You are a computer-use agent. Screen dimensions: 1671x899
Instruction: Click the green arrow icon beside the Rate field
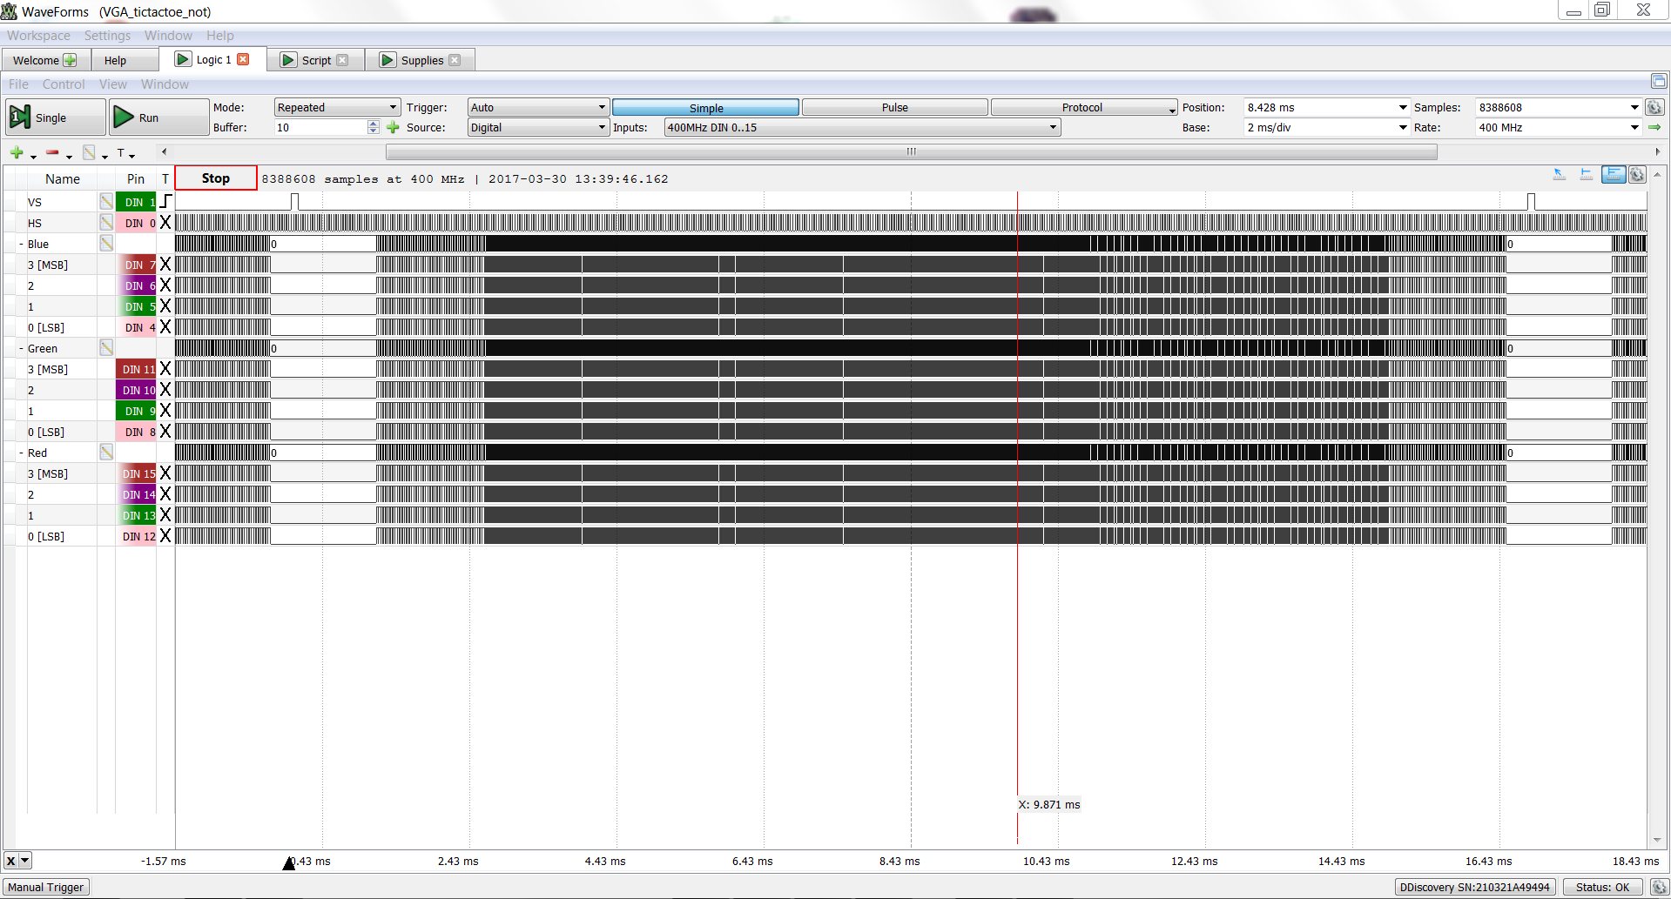(1655, 127)
